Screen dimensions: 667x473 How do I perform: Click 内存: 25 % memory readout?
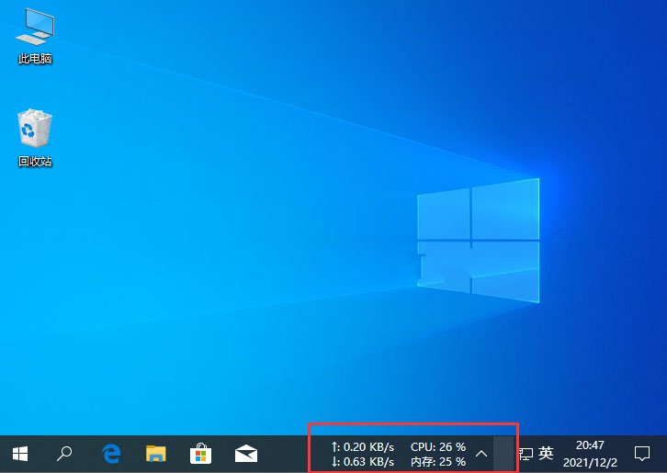pos(438,461)
